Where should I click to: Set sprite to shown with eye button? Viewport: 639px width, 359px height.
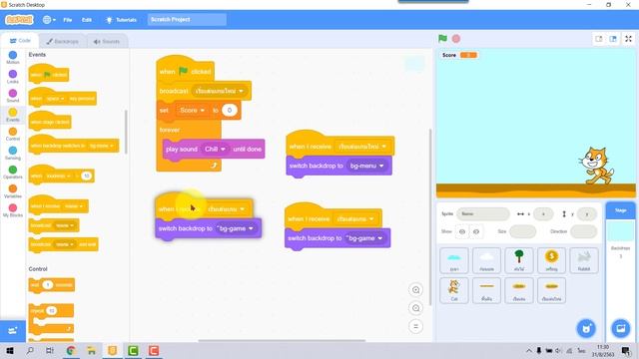(462, 231)
